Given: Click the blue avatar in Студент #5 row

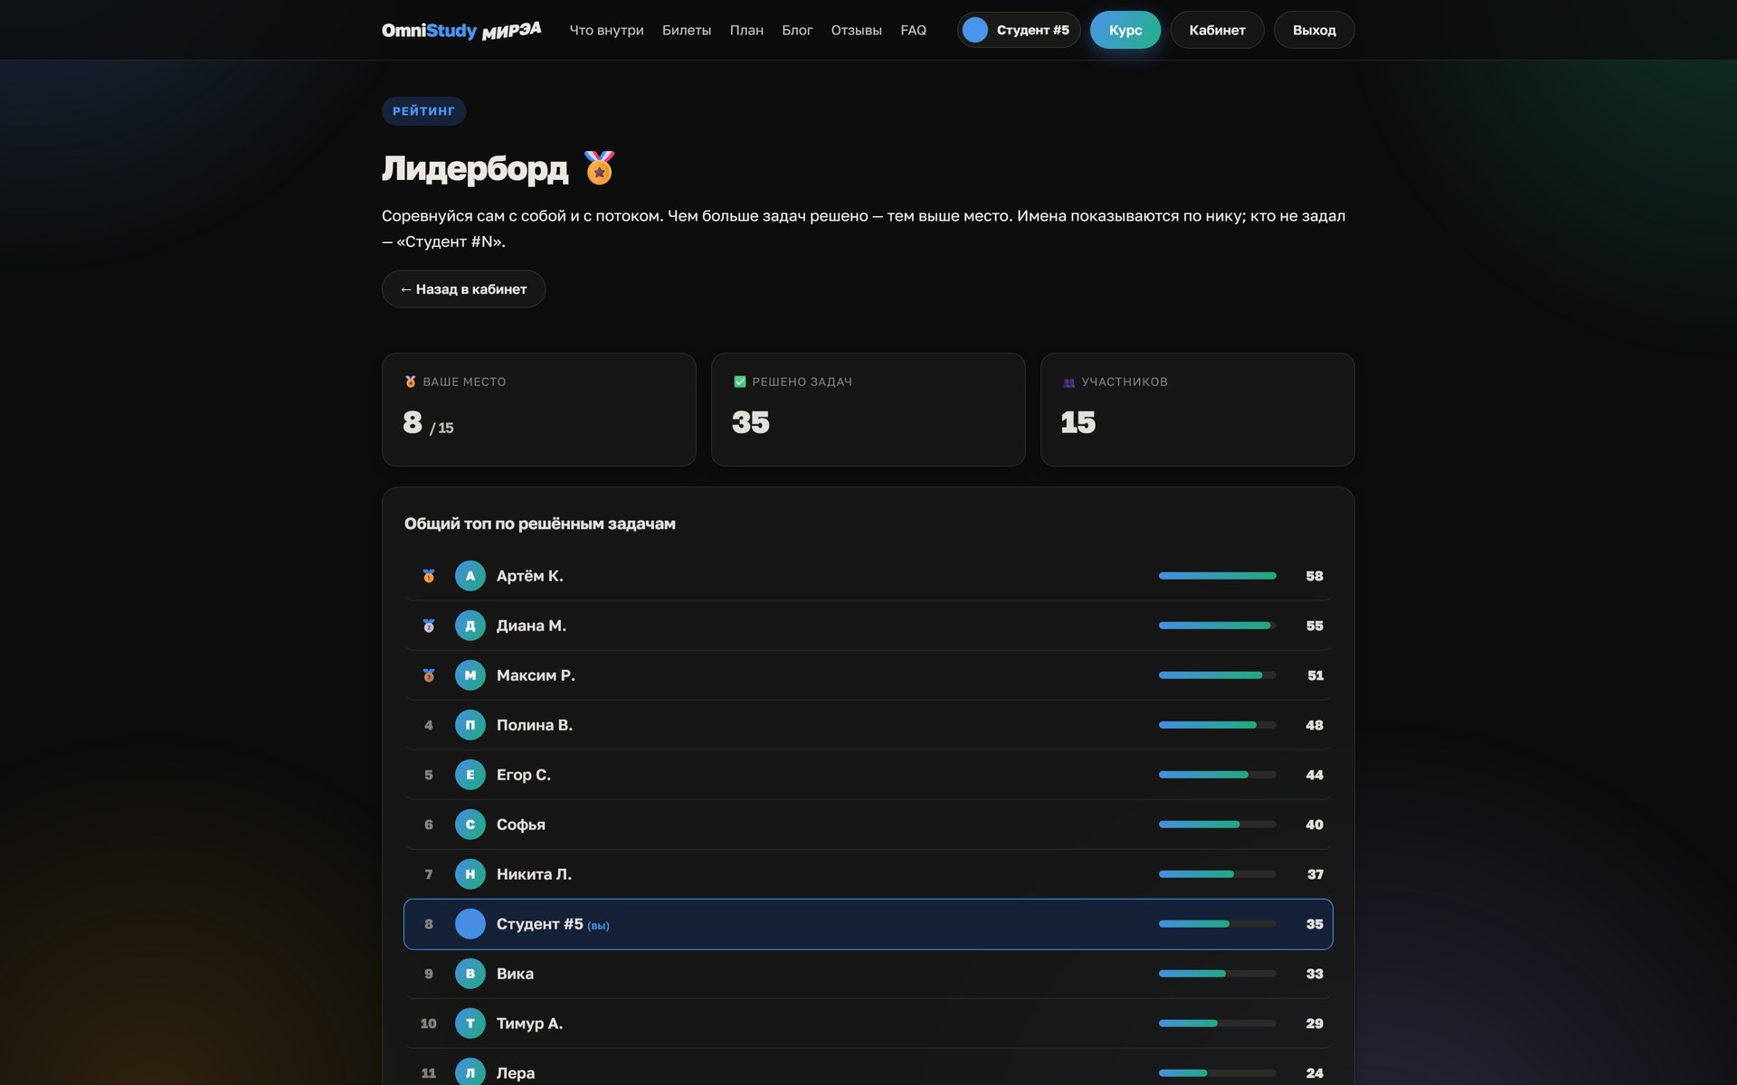Looking at the screenshot, I should coord(470,924).
